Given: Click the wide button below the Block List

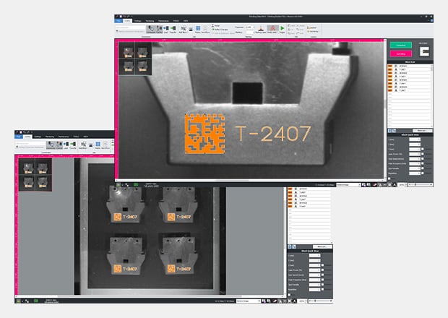Looking at the screenshot, I should coord(421,131).
